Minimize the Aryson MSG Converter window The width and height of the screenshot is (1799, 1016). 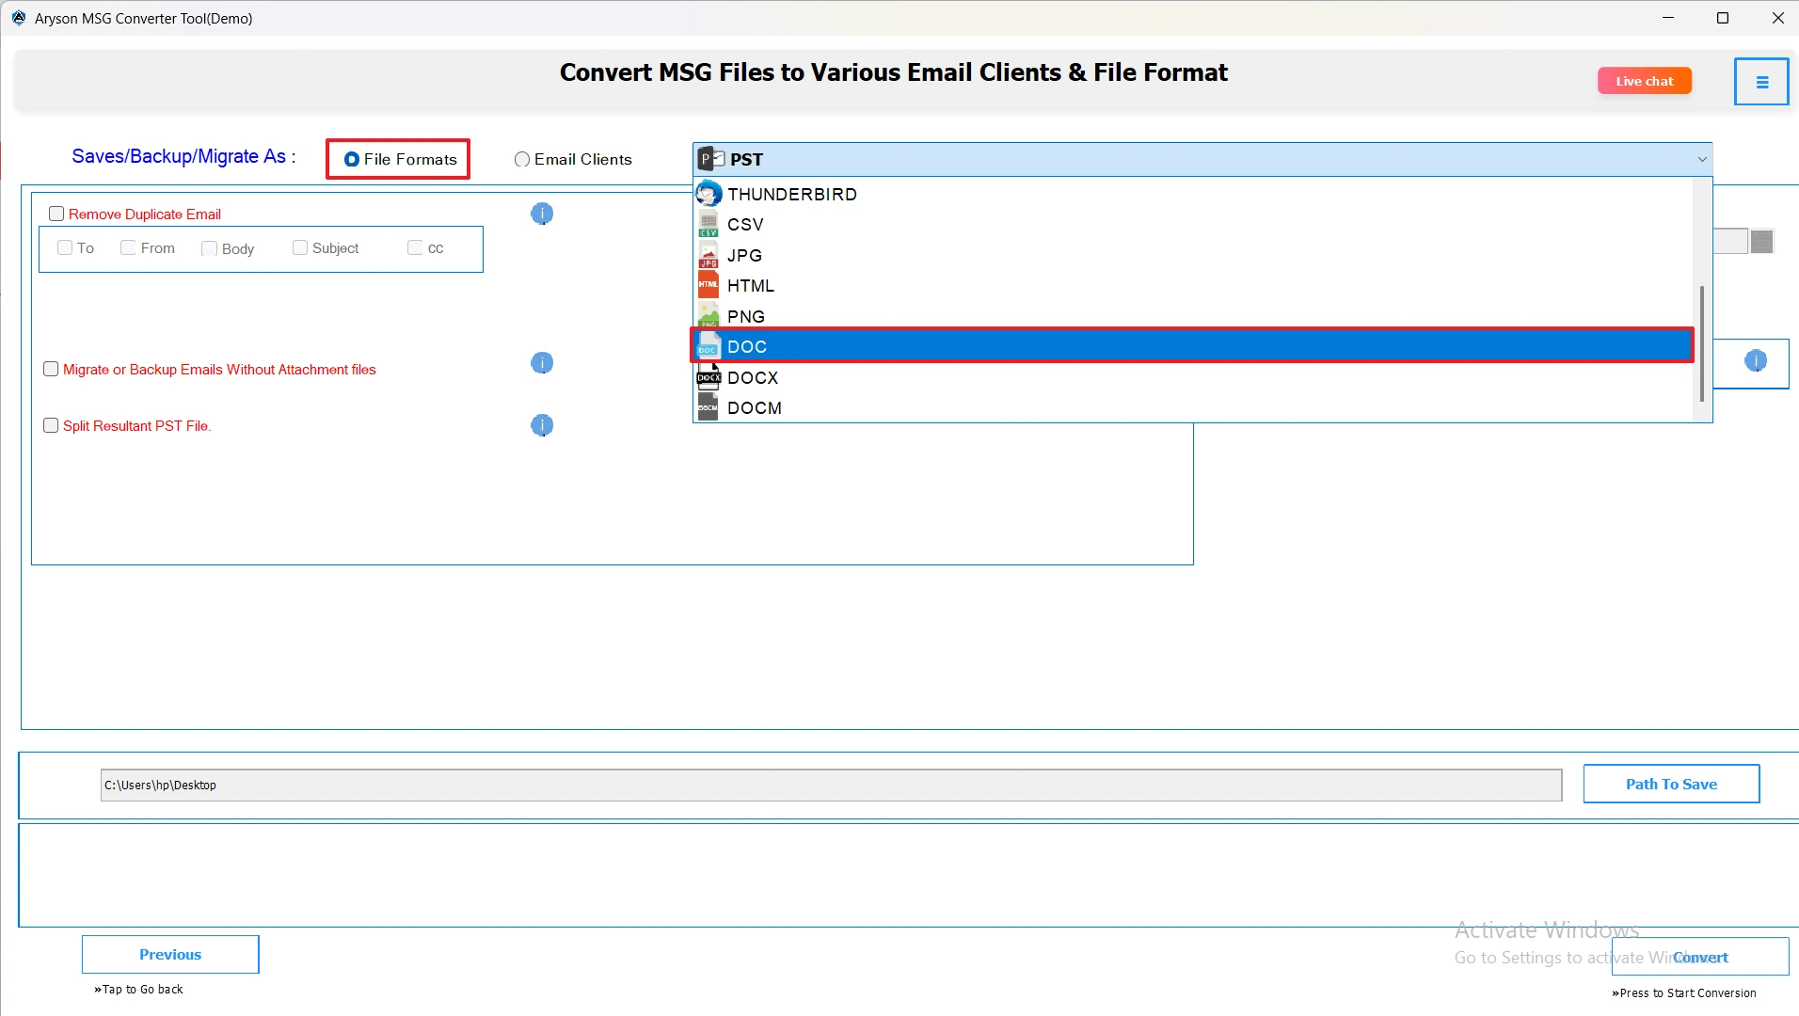1668,18
